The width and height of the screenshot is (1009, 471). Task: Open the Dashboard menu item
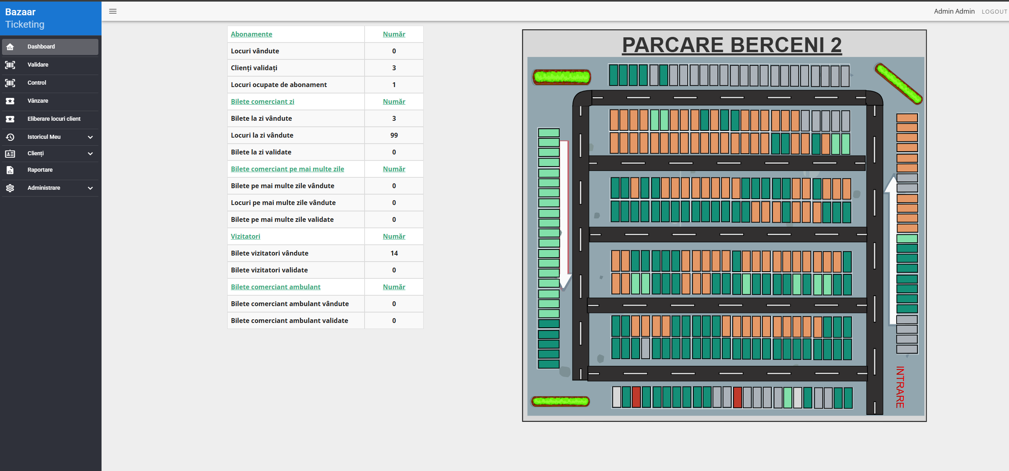[50, 47]
